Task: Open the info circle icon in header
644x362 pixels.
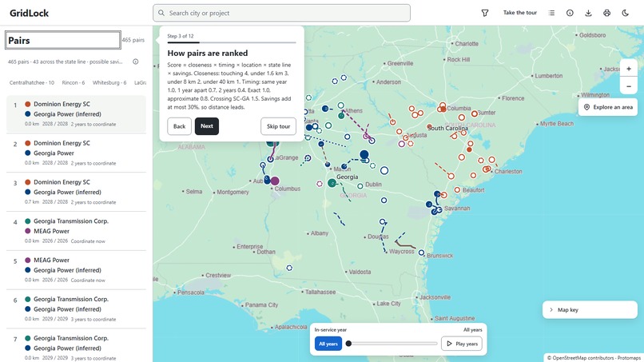Action: click(570, 13)
